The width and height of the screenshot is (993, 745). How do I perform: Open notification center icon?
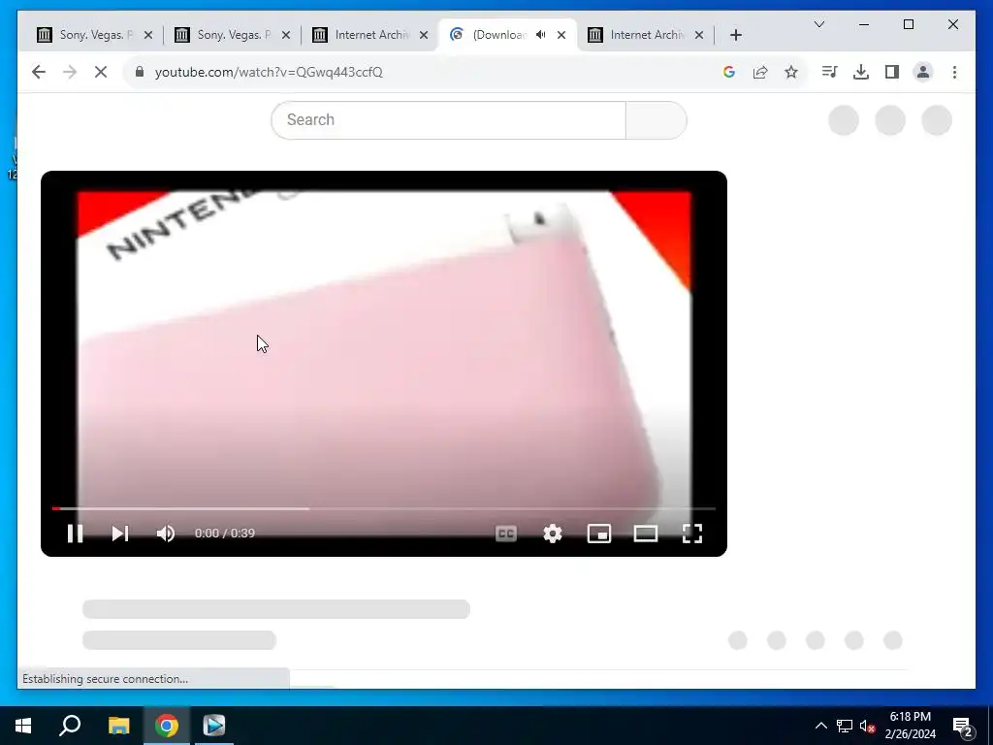(x=963, y=726)
